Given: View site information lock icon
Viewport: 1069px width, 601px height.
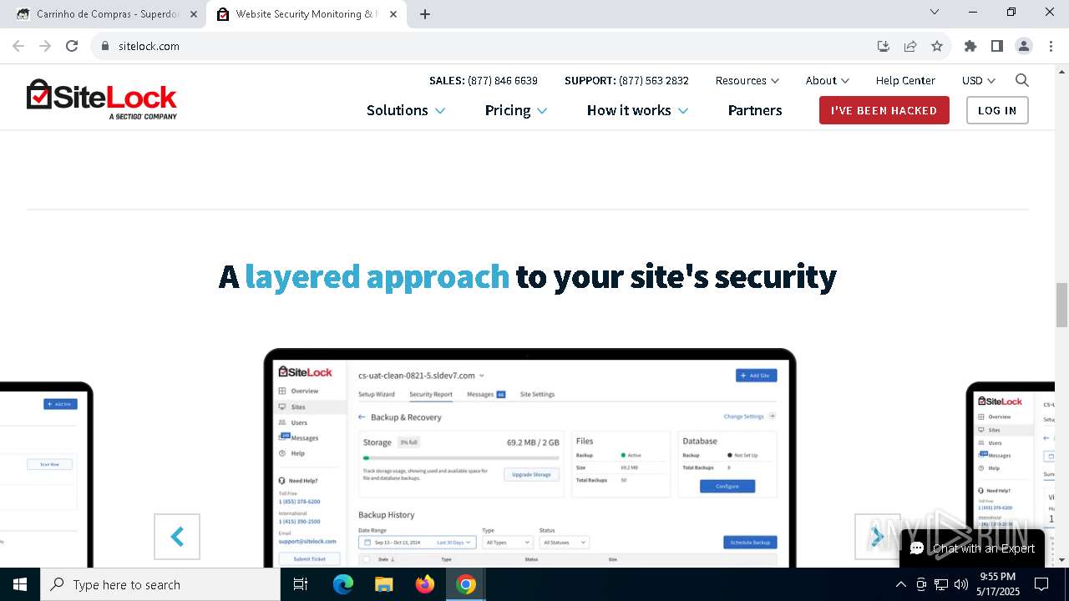Looking at the screenshot, I should point(105,46).
